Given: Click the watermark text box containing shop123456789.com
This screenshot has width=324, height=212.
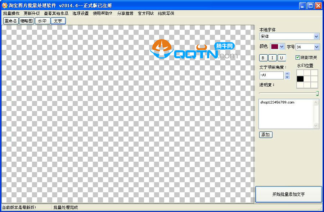Looking at the screenshot, I should 285,114.
